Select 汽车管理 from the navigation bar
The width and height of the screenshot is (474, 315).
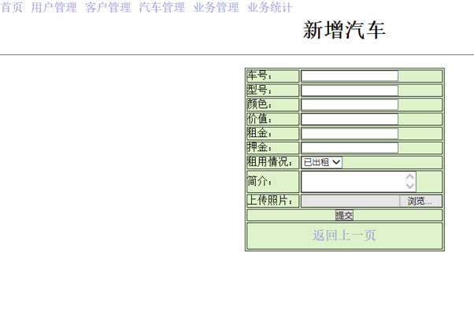point(162,8)
